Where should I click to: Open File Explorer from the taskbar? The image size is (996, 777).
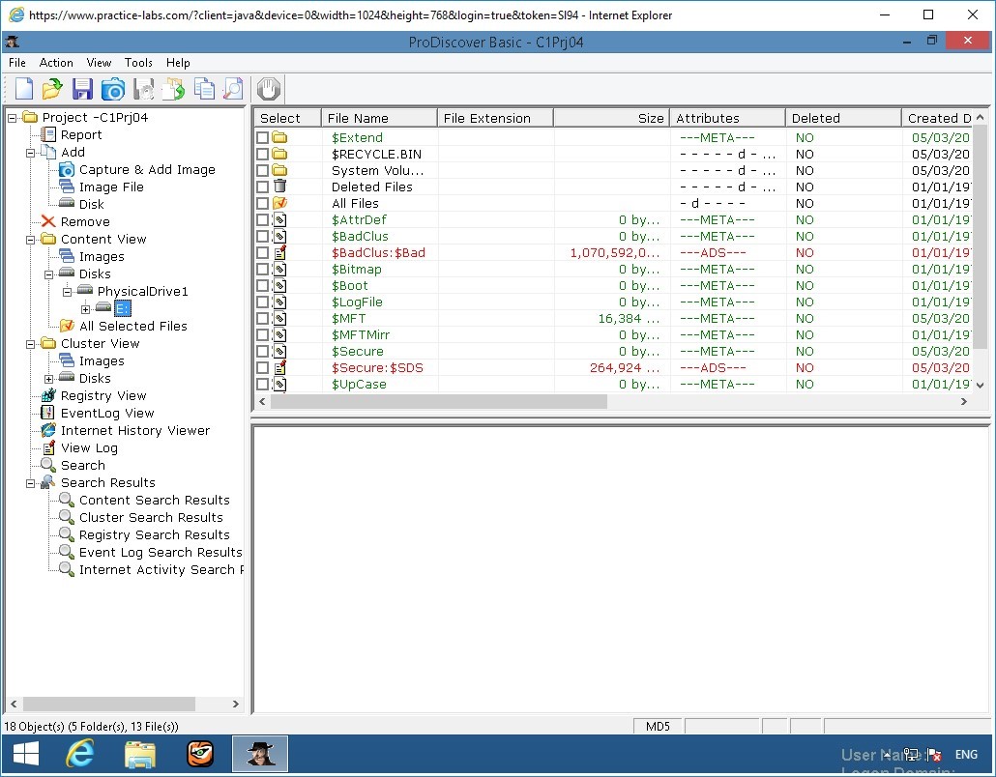click(140, 754)
